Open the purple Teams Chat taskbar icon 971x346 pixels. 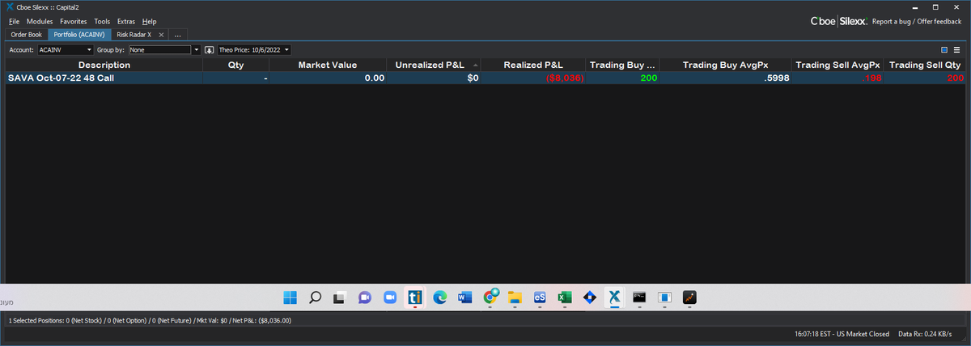coord(365,297)
